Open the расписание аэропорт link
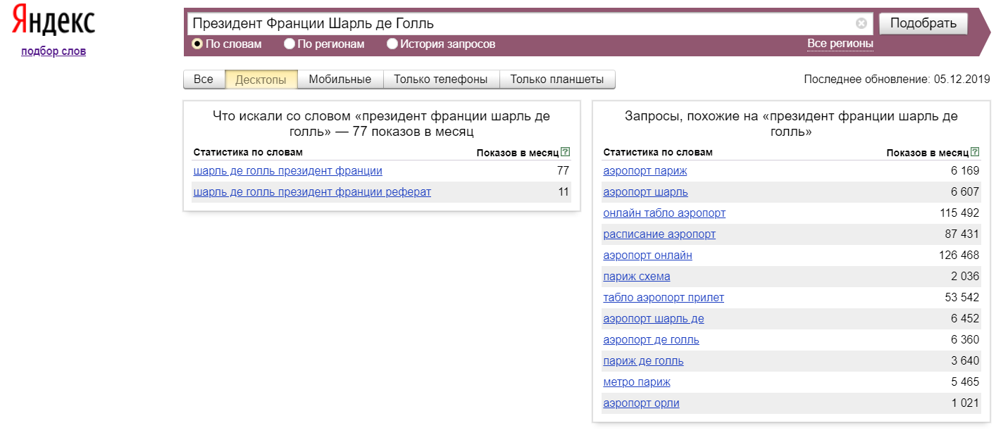This screenshot has height=435, width=1008. pyautogui.click(x=659, y=234)
